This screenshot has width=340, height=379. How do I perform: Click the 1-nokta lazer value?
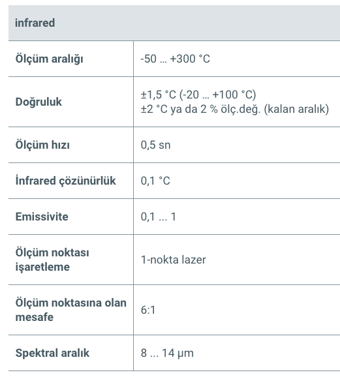tap(174, 260)
